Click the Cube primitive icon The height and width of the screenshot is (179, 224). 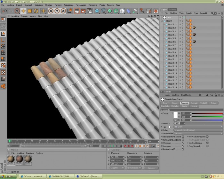(x=97, y=11)
